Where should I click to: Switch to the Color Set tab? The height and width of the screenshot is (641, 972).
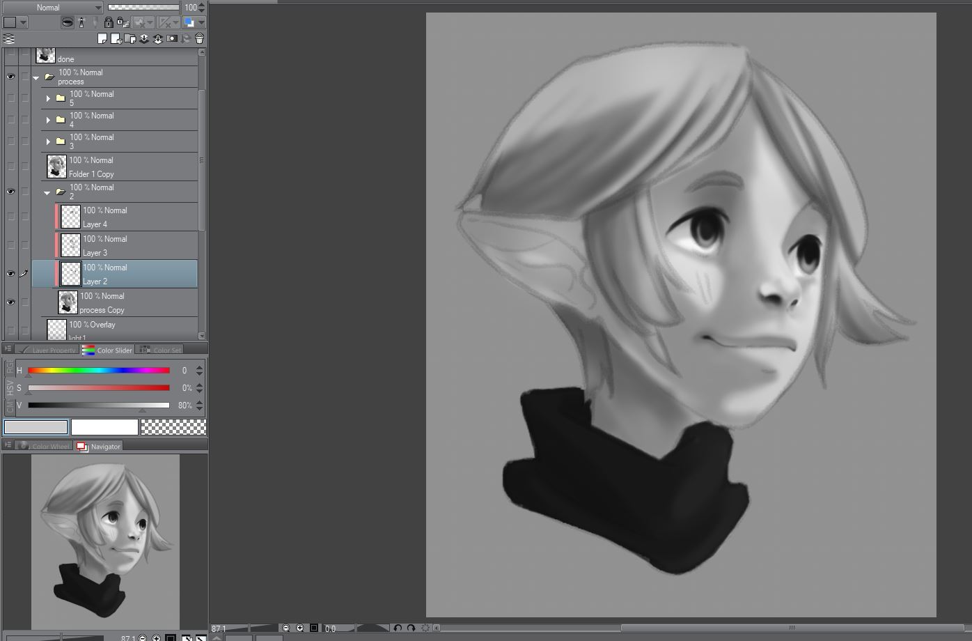tap(160, 350)
